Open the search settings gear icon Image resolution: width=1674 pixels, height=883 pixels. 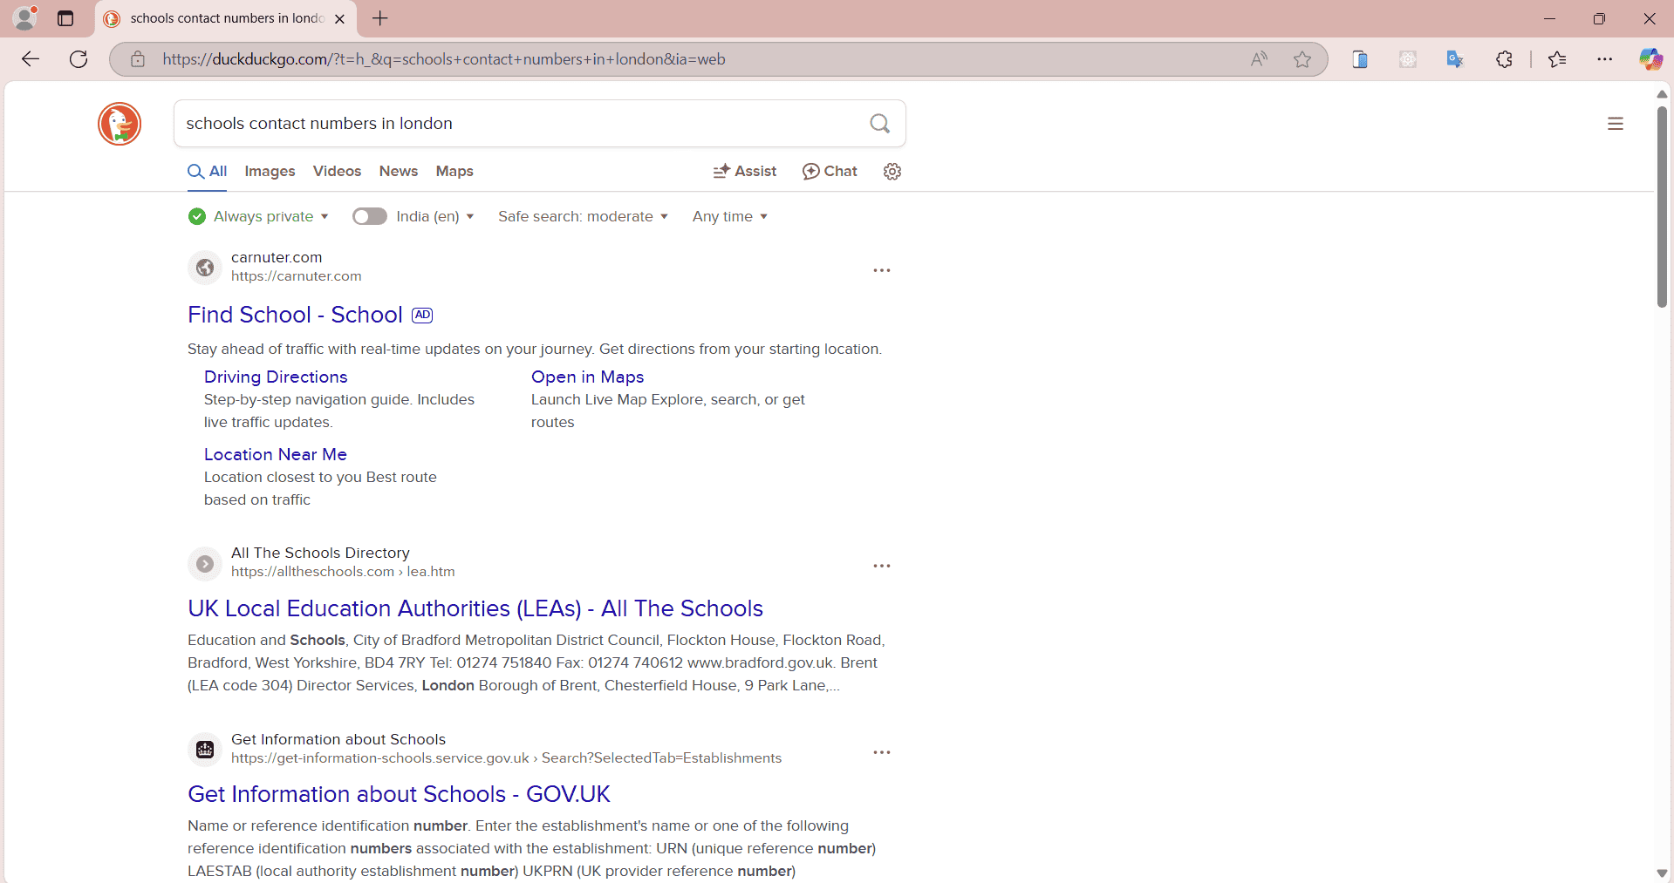point(892,172)
